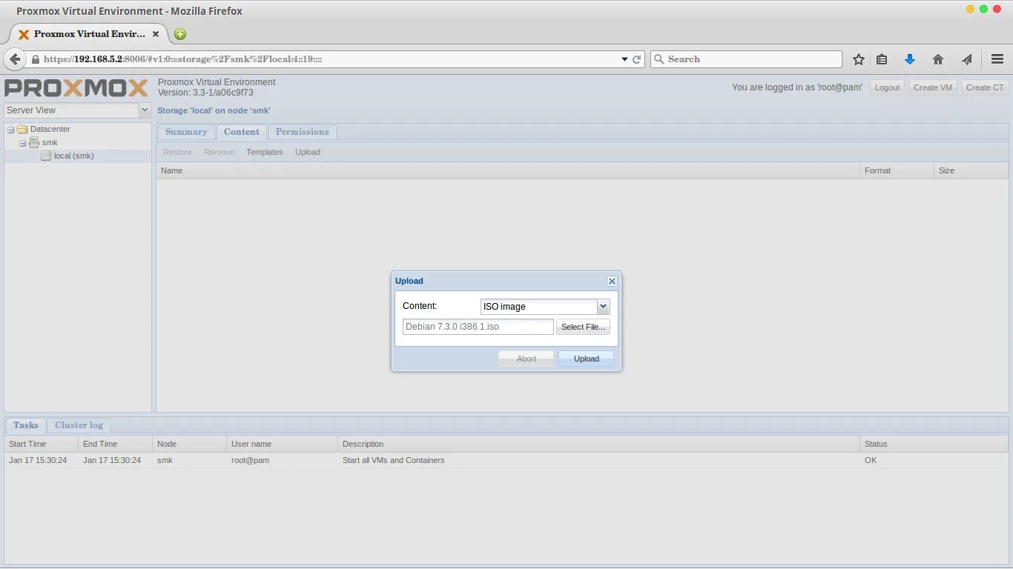Screen dimensions: 1013x569
Task: Open new tab with green plus icon
Action: [180, 34]
